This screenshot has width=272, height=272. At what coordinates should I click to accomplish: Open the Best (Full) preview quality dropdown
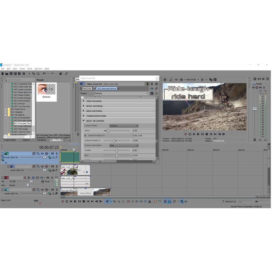198,79
